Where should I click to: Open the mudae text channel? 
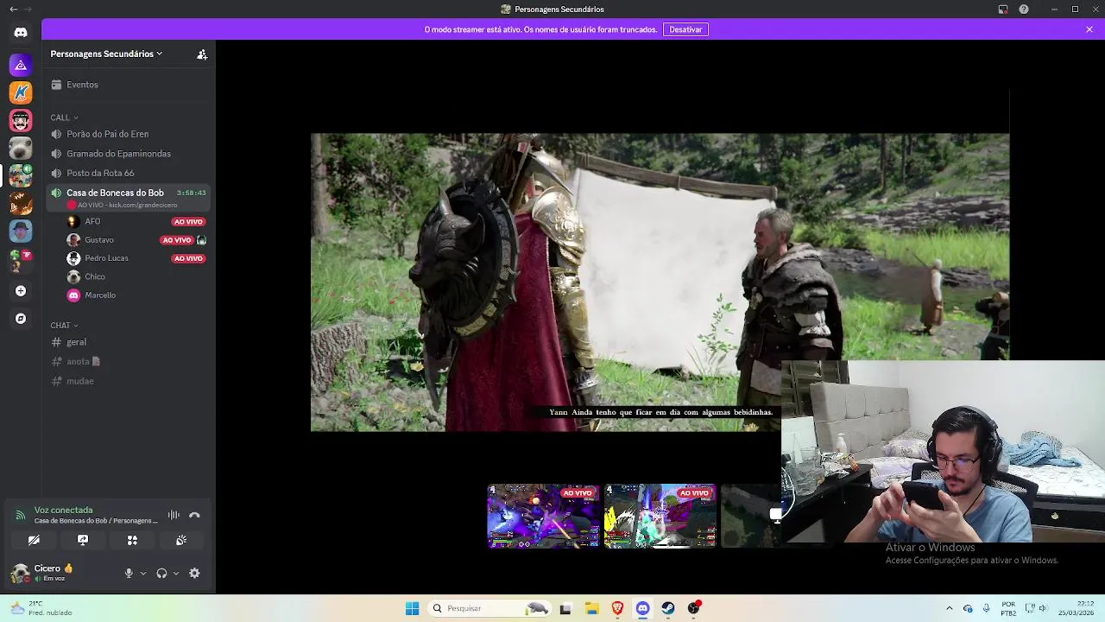pyautogui.click(x=129, y=381)
